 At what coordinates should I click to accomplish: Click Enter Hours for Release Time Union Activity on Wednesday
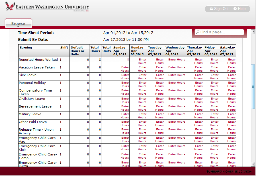coord(177,130)
